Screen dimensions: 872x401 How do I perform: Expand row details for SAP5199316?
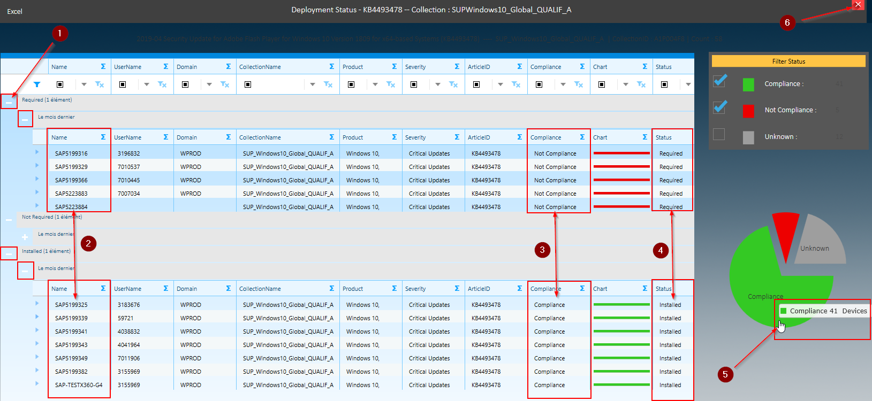click(x=37, y=152)
